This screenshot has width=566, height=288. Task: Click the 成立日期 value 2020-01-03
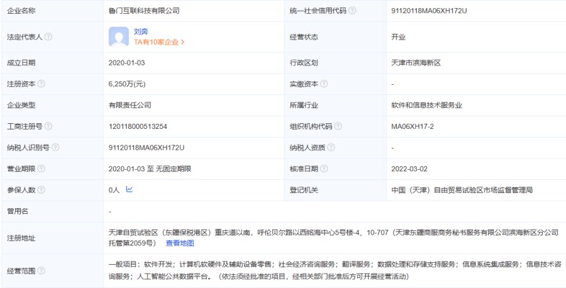click(x=126, y=63)
